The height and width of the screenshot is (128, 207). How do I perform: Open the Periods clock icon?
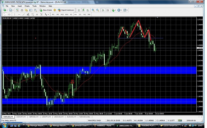point(119,10)
